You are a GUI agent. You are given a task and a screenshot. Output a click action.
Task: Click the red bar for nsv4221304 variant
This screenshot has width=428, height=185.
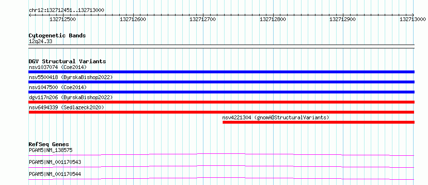point(318,122)
